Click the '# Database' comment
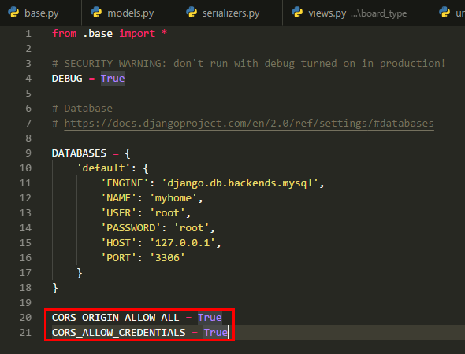 [x=82, y=109]
